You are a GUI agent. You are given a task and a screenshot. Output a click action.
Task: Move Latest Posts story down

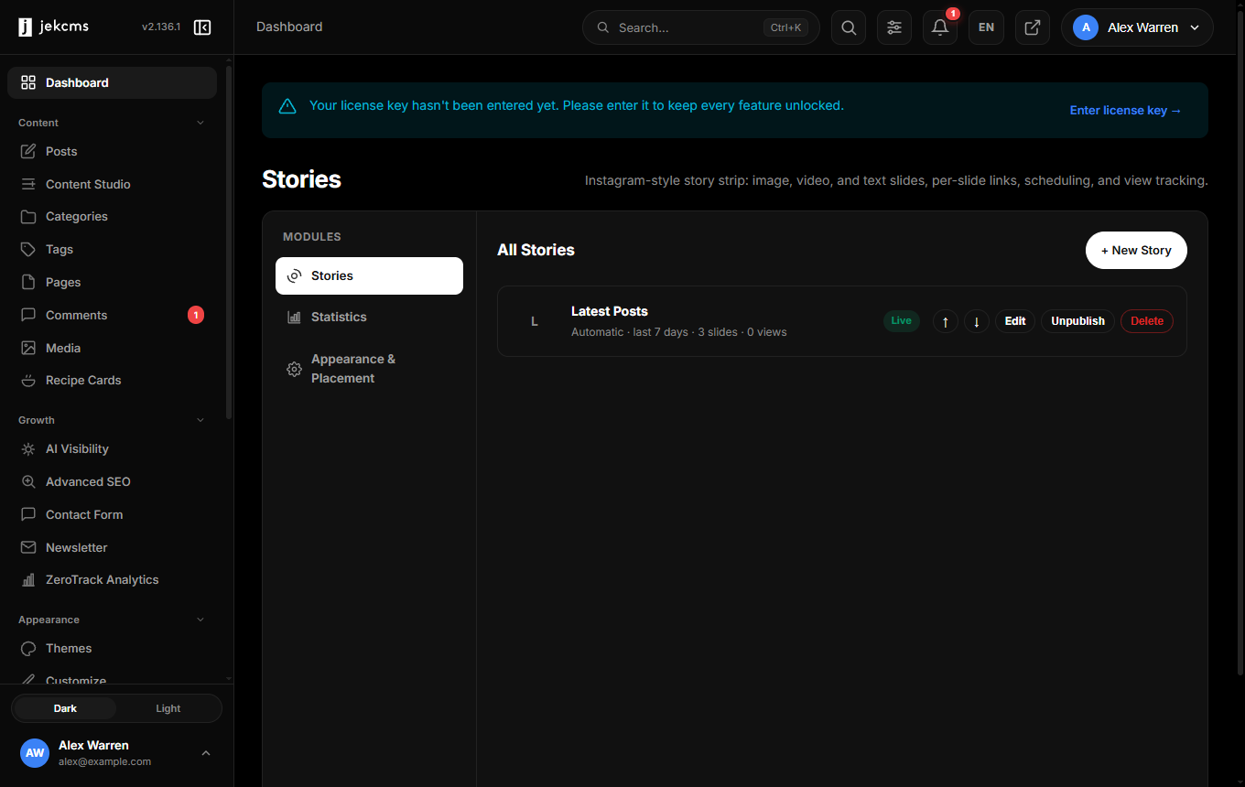click(x=977, y=321)
